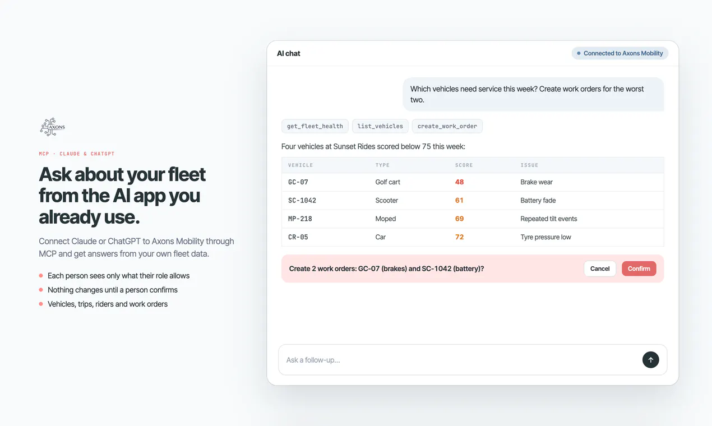Click the AI chat panel title
The image size is (712, 426).
click(289, 53)
